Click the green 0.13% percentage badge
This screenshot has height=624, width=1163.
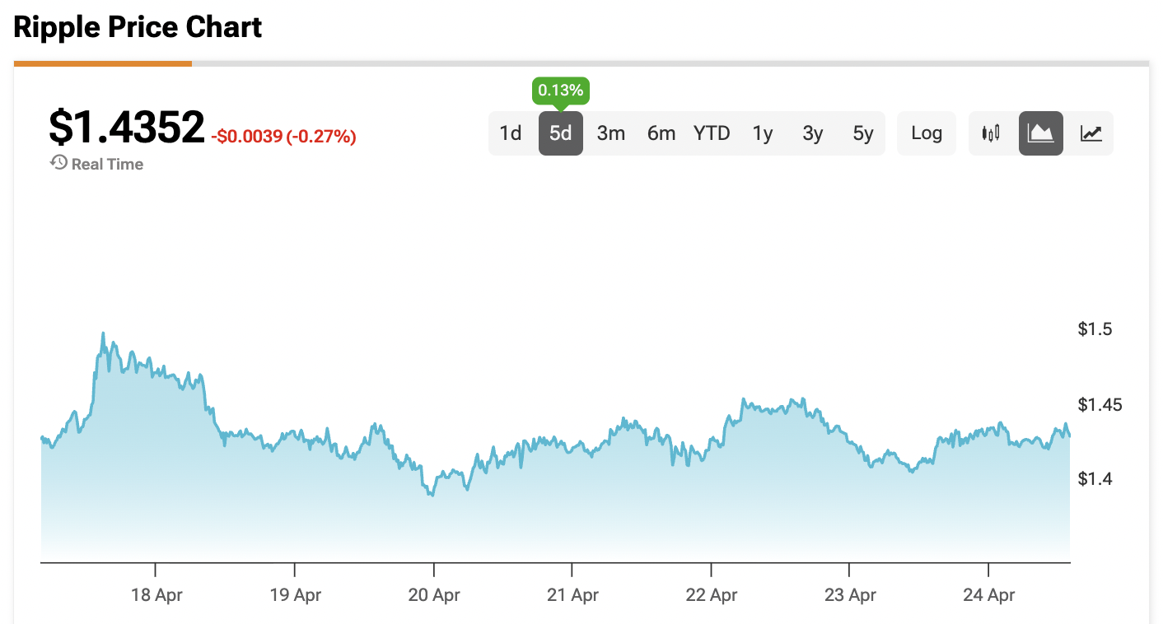(x=560, y=90)
